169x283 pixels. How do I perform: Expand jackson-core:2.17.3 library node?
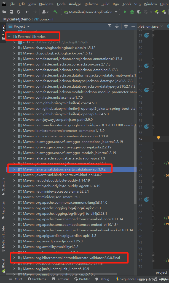tap(14, 64)
